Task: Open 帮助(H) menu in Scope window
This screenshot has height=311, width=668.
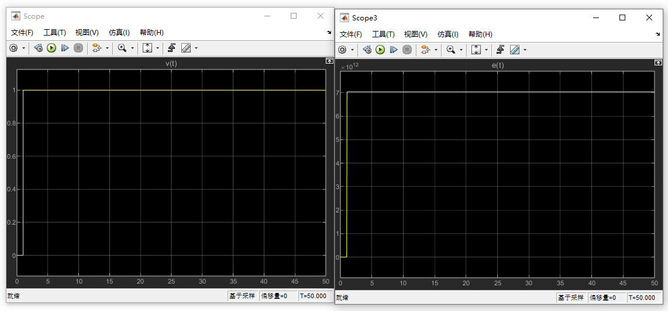Action: coord(151,33)
